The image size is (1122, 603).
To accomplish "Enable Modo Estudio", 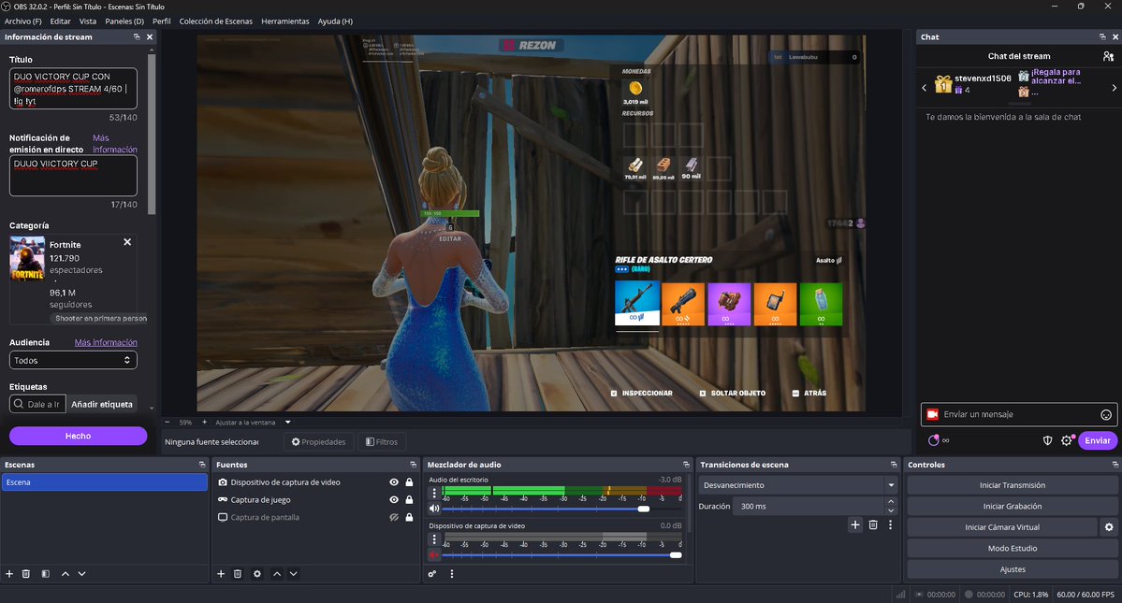I will [x=1012, y=549].
